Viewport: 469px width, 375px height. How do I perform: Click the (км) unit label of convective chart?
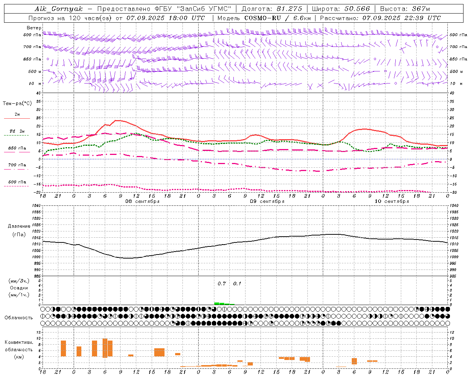click(x=19, y=357)
